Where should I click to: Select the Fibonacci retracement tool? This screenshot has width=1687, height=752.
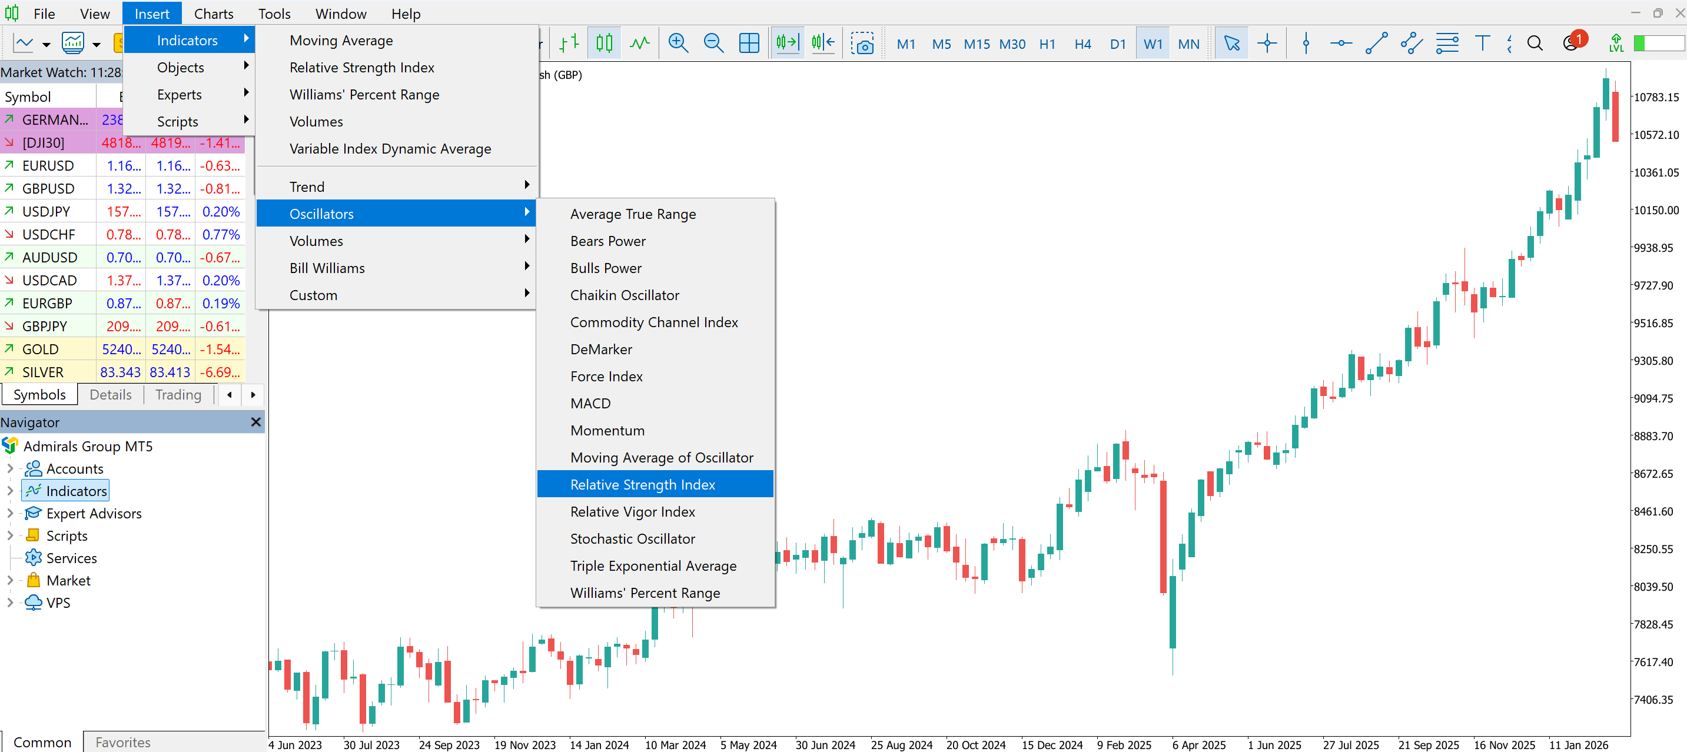(x=1447, y=44)
